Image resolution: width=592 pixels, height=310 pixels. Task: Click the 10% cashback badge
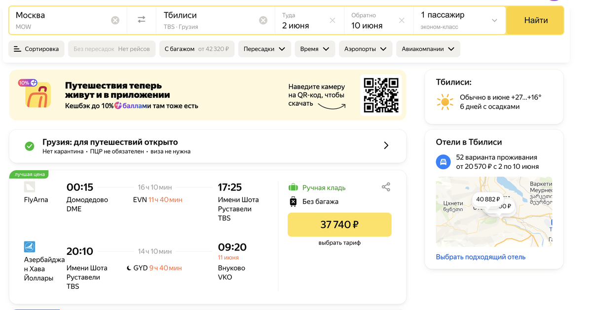[x=28, y=83]
